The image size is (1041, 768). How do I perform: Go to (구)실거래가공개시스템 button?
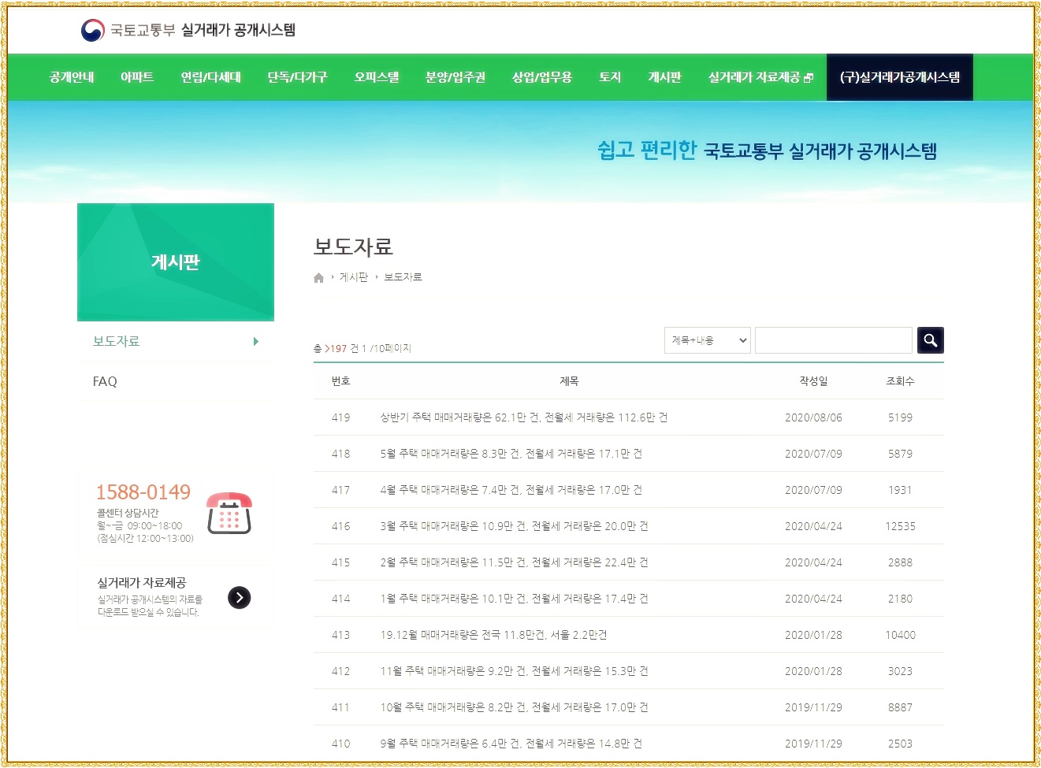coord(900,77)
